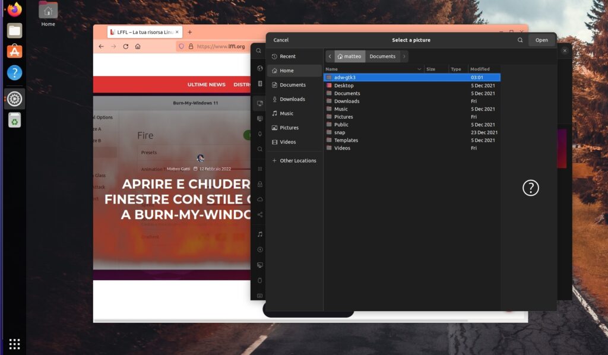Viewport: 608px width, 355px height.
Task: Select Home in the file dialog sidebar
Action: [294, 71]
